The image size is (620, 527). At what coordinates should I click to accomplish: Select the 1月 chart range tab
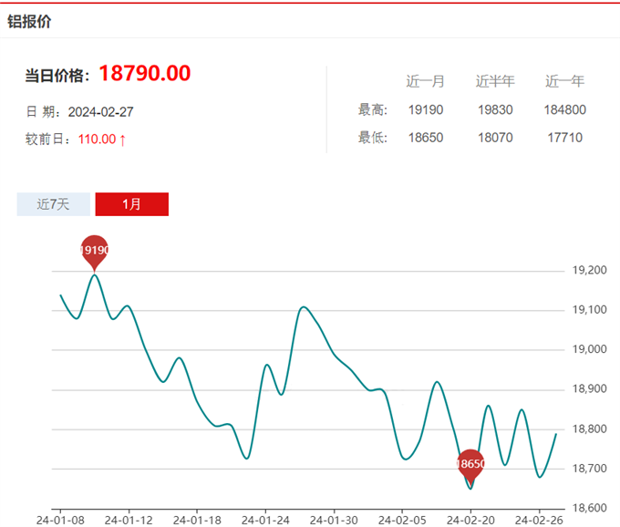(132, 204)
